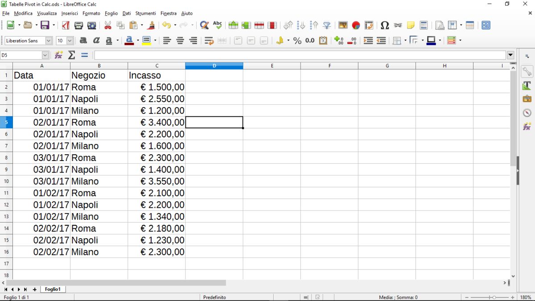This screenshot has height=301, width=535.
Task: Select cell A1 containing Data
Action: point(41,75)
